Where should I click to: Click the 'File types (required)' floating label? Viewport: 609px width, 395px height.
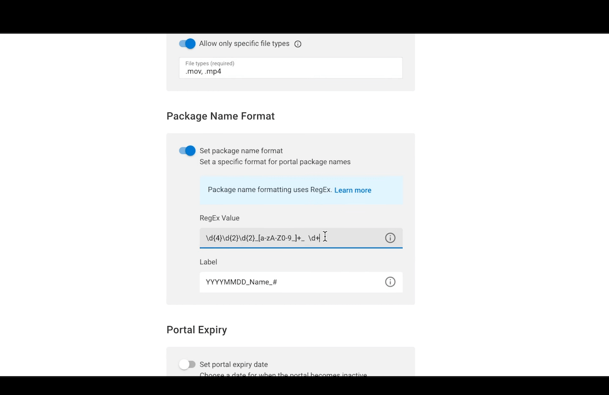210,63
